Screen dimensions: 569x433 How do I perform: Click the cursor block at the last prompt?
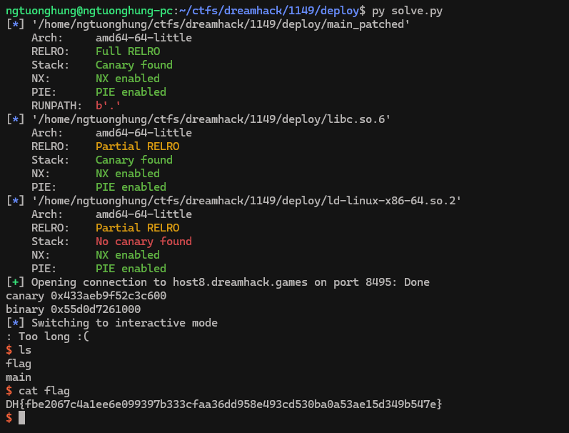point(21,418)
